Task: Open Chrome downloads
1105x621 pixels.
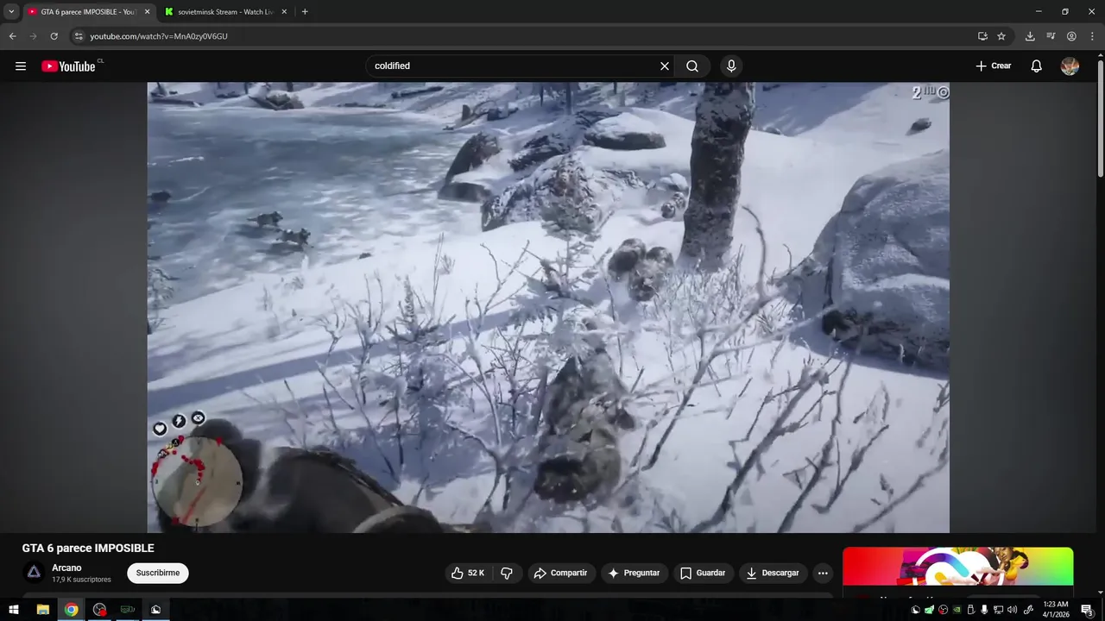Action: tap(1030, 36)
